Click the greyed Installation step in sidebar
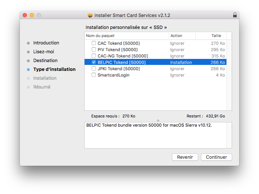This screenshot has height=194, width=259. point(45,78)
